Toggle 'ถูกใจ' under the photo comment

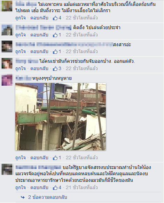[21, 158]
